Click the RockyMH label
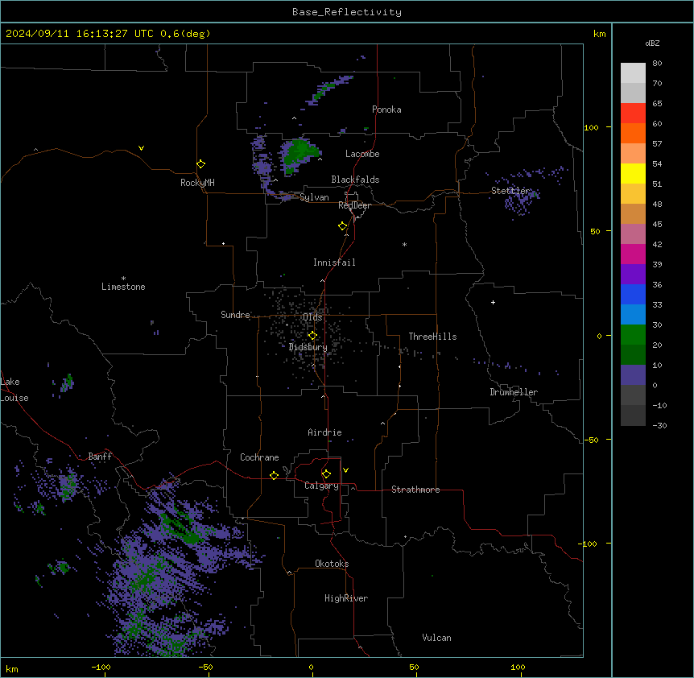Image resolution: width=694 pixels, height=678 pixels. [x=197, y=183]
